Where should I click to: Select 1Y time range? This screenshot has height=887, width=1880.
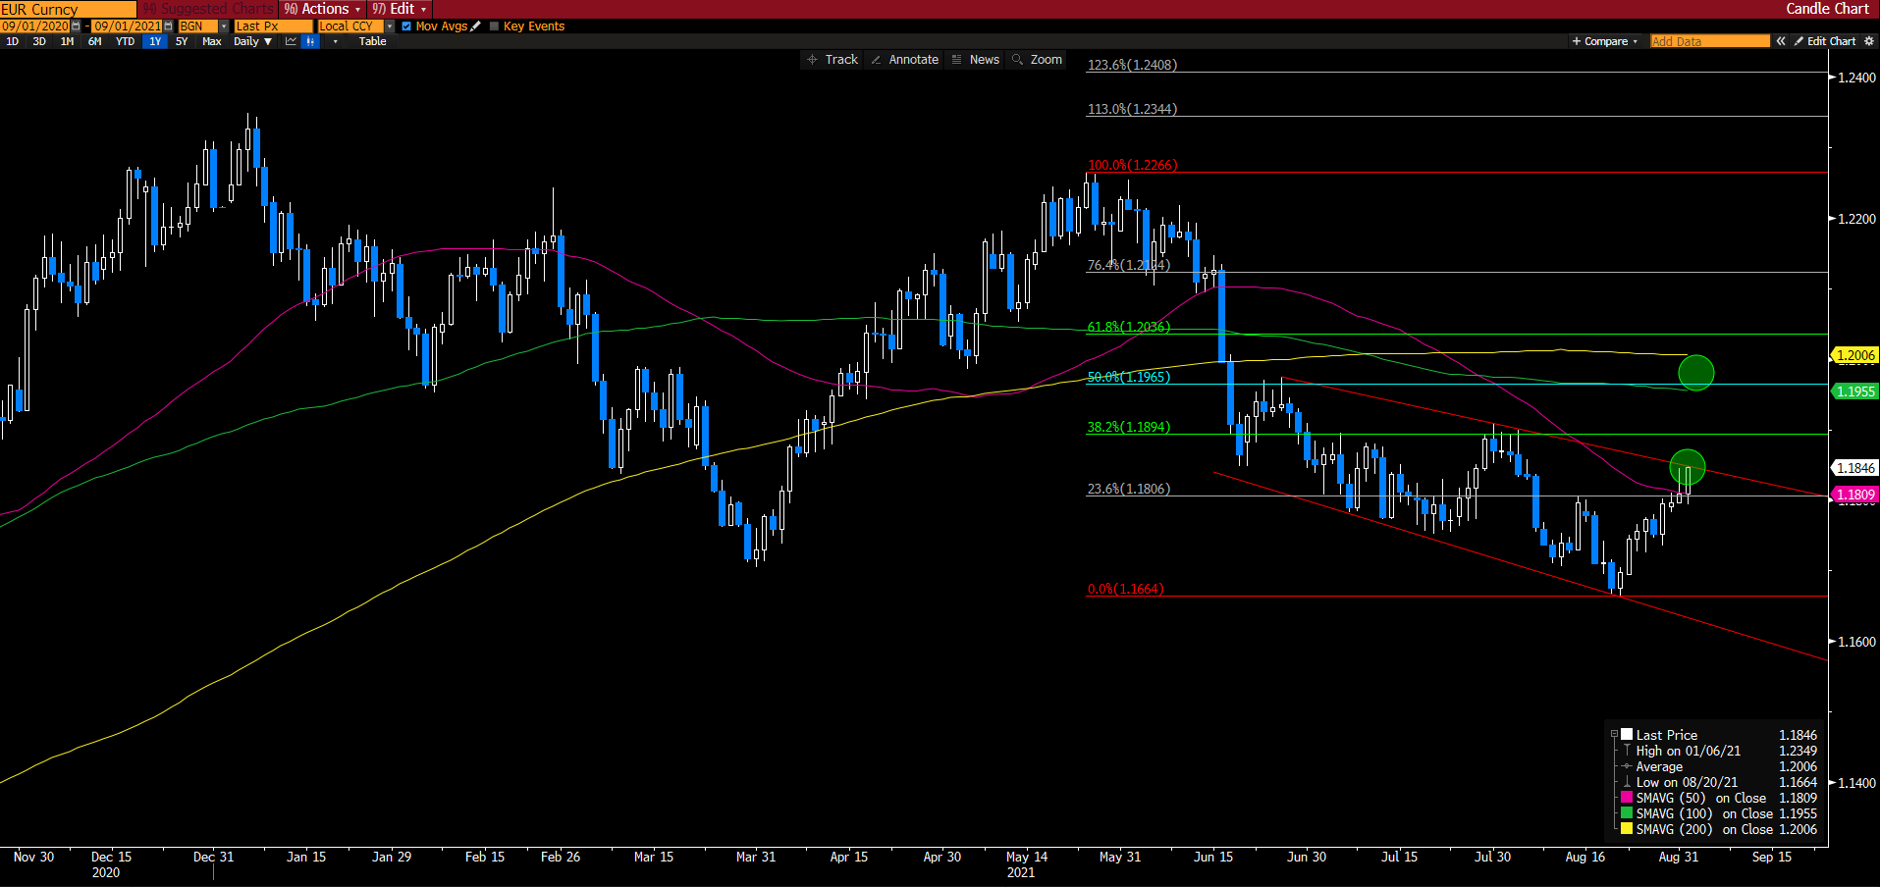[155, 41]
